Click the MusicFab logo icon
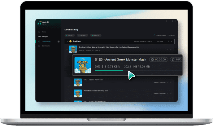Viewport: 213px width, 127px height. [x=39, y=23]
